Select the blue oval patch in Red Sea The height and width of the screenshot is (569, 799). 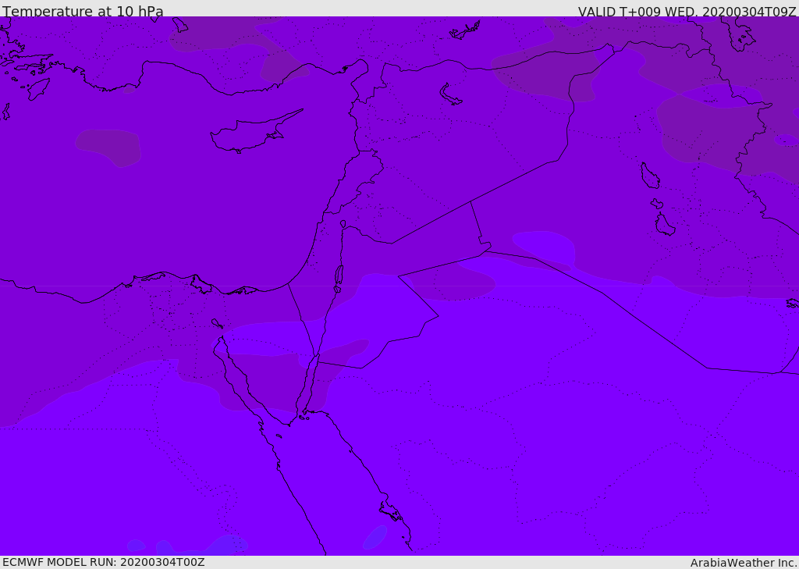(x=375, y=538)
